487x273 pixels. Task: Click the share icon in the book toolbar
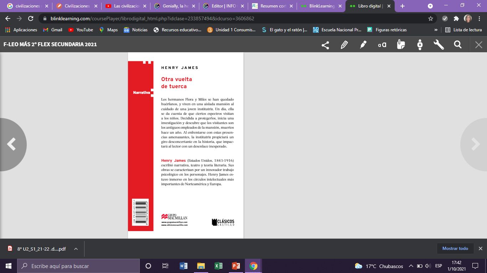coord(325,44)
